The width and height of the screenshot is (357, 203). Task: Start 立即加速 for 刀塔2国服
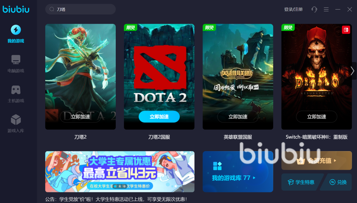159,117
